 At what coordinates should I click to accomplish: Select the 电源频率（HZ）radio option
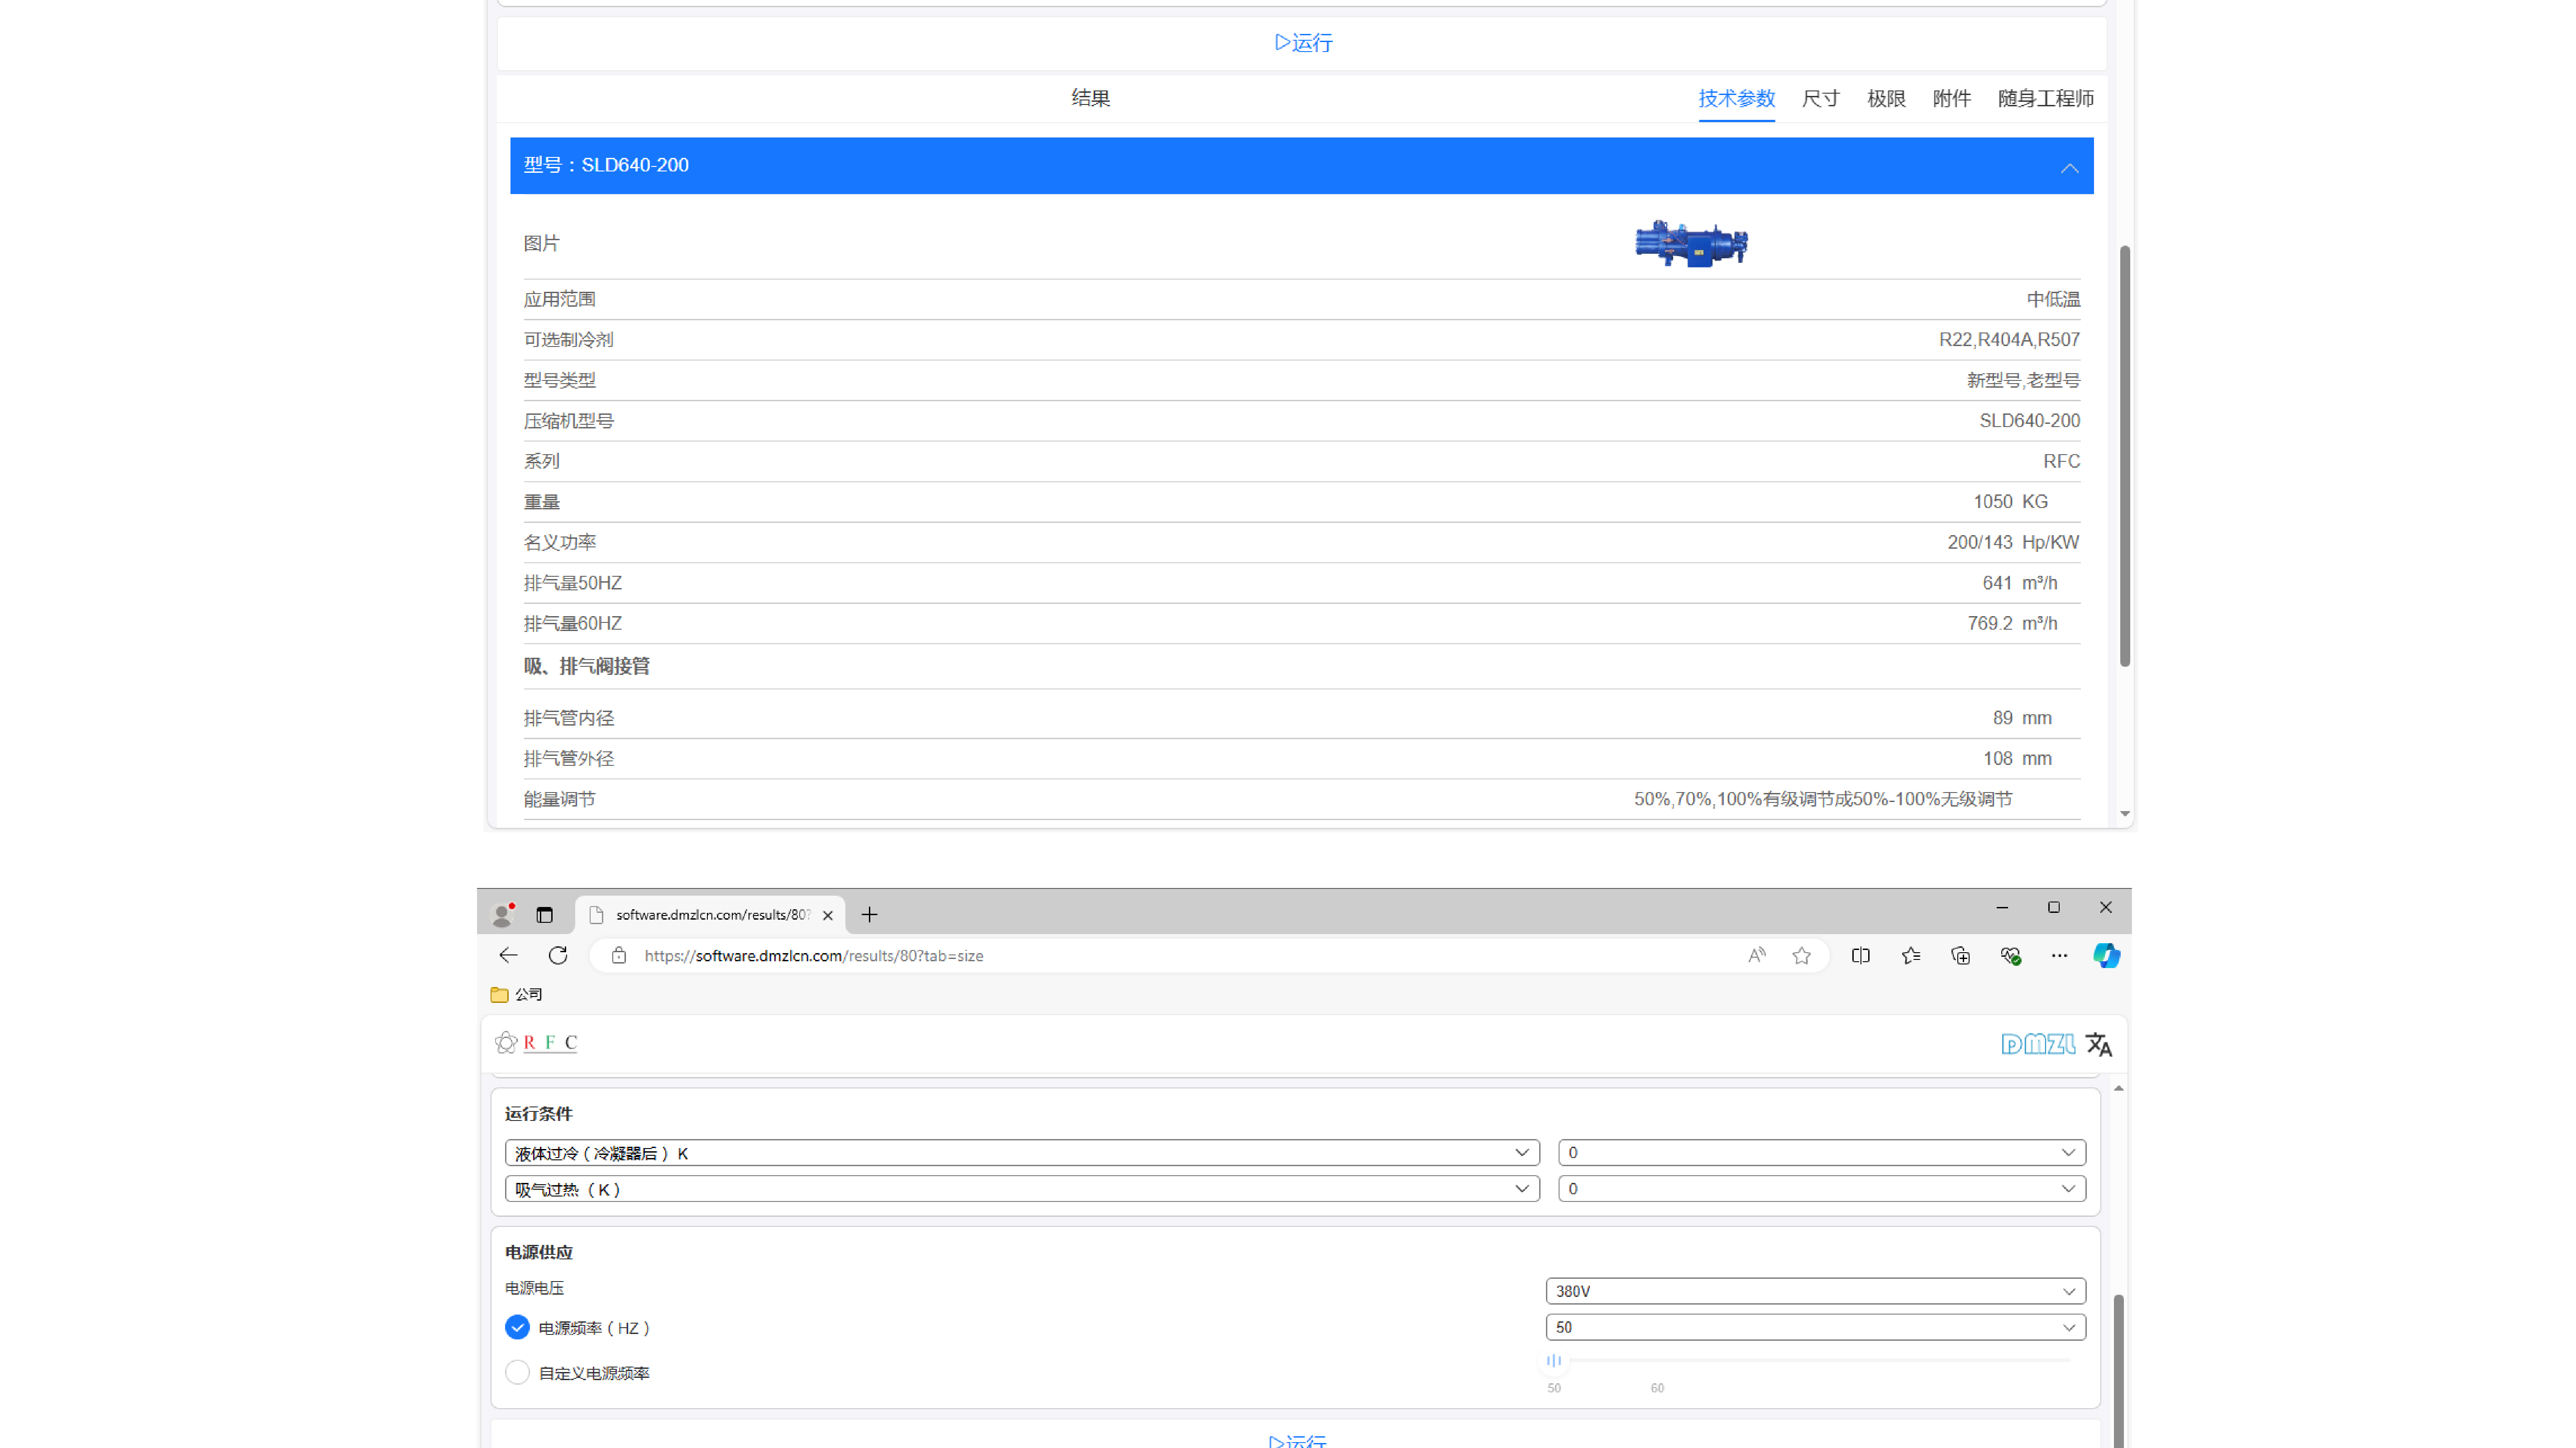pos(517,1327)
